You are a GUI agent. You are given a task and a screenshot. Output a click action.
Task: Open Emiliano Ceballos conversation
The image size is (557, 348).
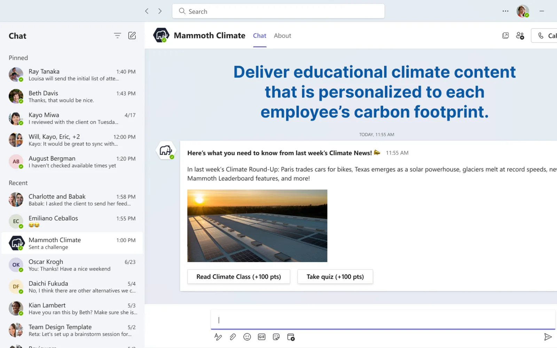72,221
